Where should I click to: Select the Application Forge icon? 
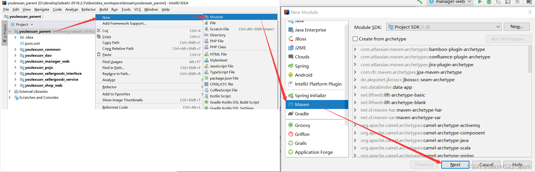click(x=291, y=152)
